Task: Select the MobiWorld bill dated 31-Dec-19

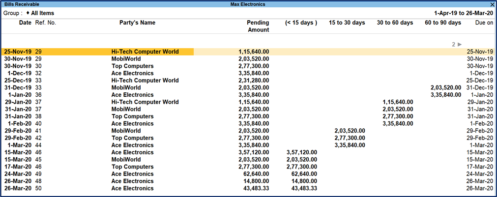Action: click(x=126, y=87)
